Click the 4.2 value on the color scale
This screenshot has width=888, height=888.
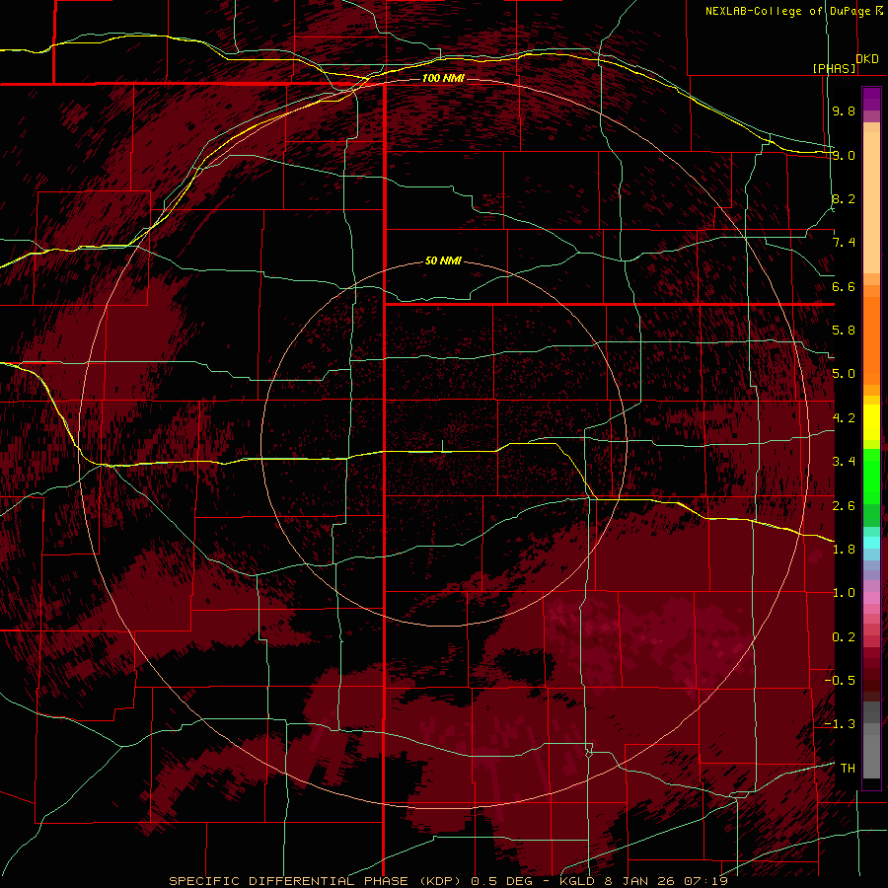(x=844, y=418)
